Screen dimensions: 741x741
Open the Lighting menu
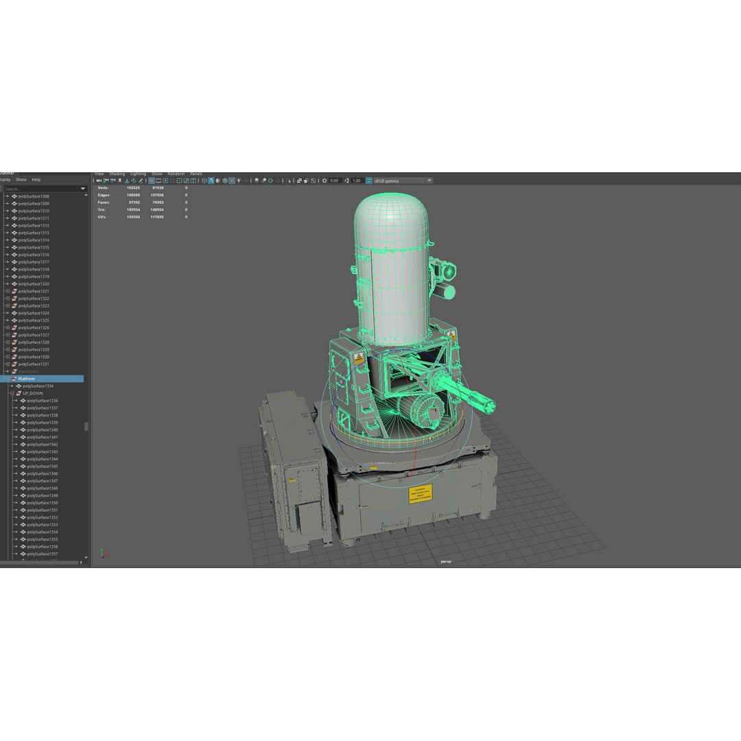(139, 174)
